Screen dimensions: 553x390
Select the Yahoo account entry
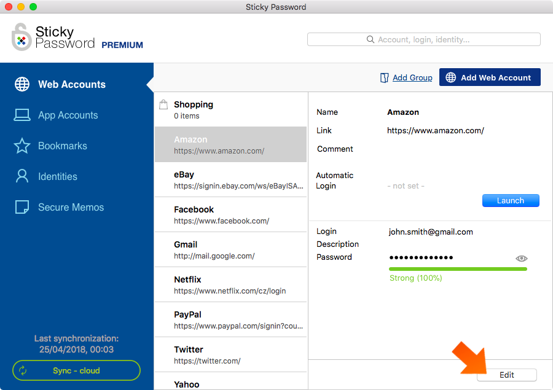pos(230,381)
